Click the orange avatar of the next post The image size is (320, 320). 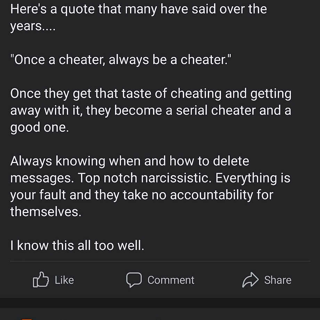(27, 318)
